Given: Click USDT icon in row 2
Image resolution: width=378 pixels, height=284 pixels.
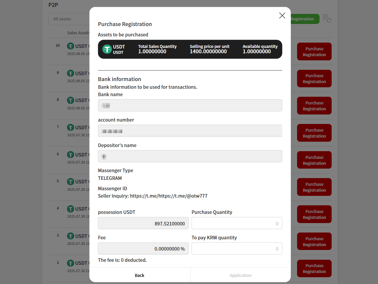Looking at the screenshot, I should [71, 263].
